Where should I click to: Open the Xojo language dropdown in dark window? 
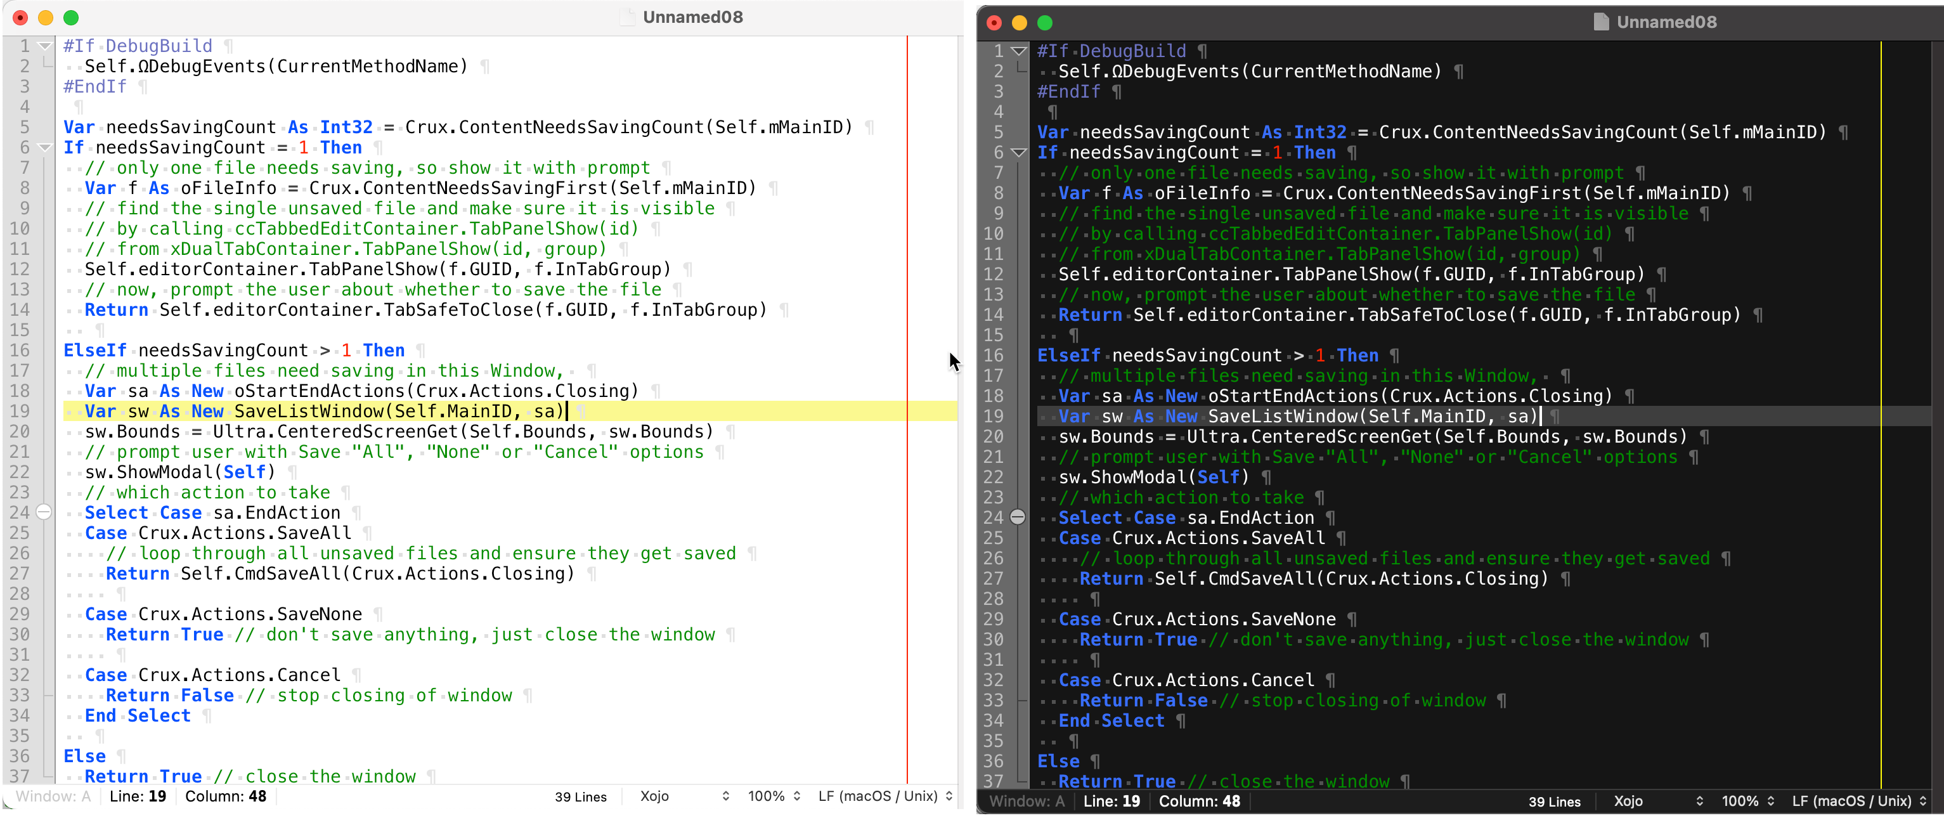pos(1658,802)
